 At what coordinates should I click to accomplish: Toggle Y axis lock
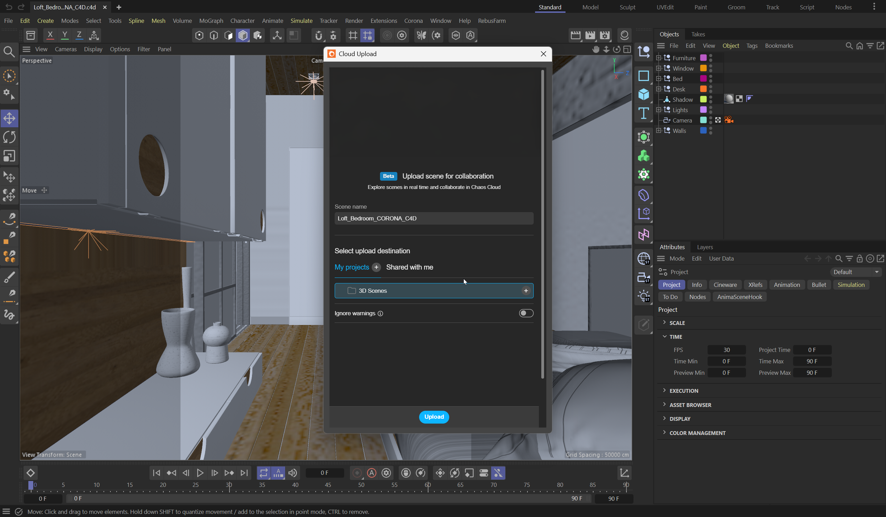[65, 35]
